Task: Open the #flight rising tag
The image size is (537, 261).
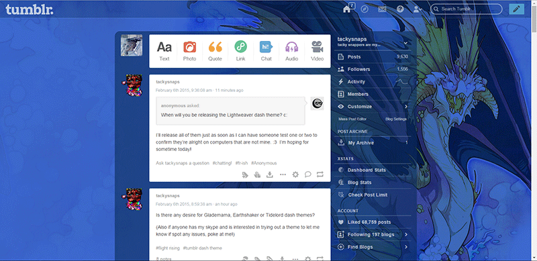Action: [167, 248]
